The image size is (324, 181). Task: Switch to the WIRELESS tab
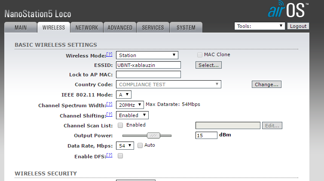tap(54, 27)
